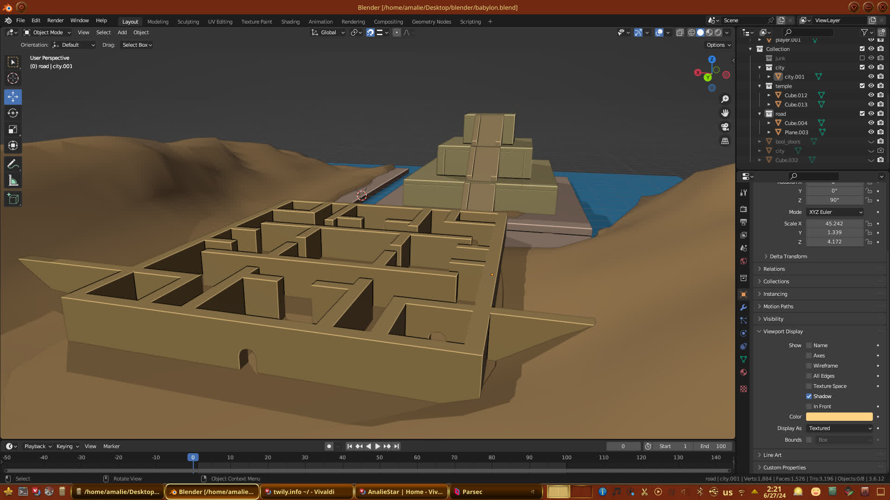890x500 pixels.
Task: Select the Rotate tool
Action: pyautogui.click(x=13, y=113)
